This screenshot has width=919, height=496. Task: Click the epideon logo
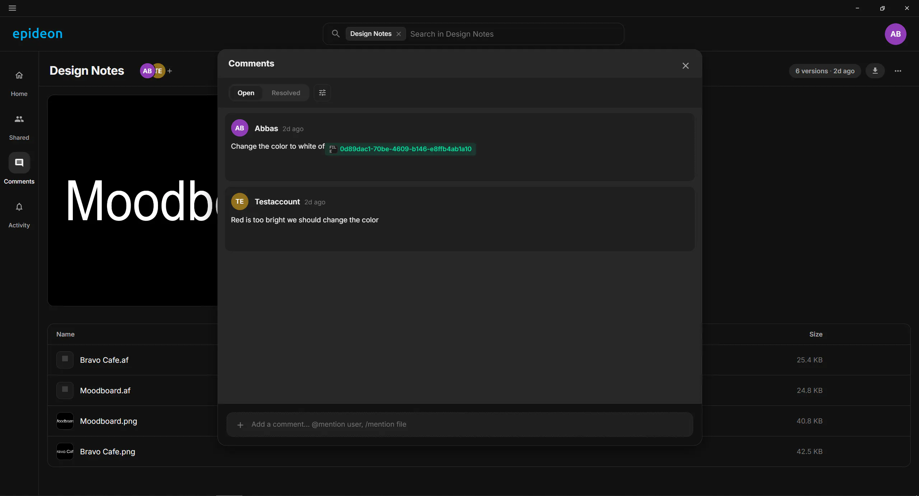point(38,34)
